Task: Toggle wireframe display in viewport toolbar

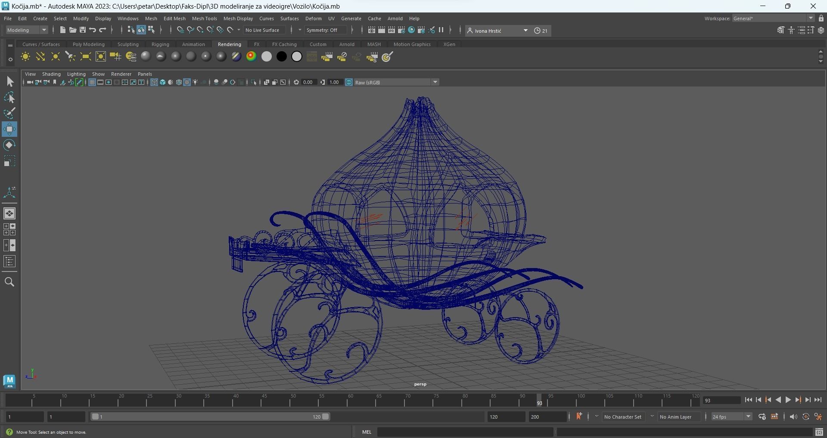Action: pos(154,82)
